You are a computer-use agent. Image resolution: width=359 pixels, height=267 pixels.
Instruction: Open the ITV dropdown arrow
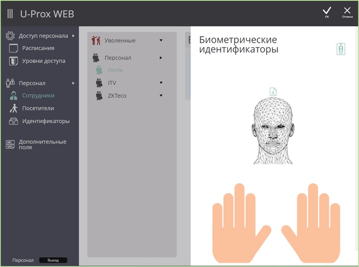point(161,83)
